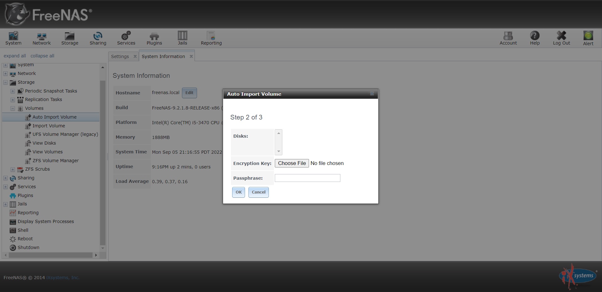
Task: Close the Auto Import Volume dialog
Action: point(372,94)
